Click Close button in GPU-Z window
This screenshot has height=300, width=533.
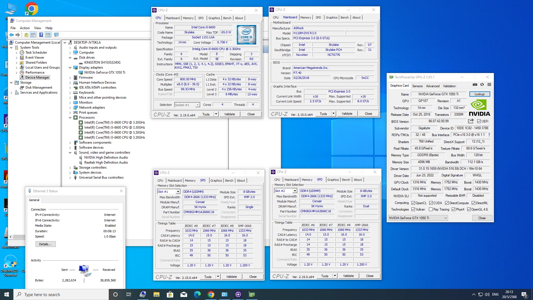click(482, 218)
